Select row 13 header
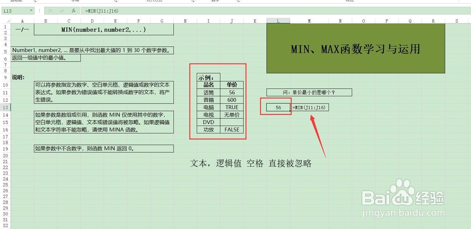The height and width of the screenshot is (229, 471). coord(5,107)
